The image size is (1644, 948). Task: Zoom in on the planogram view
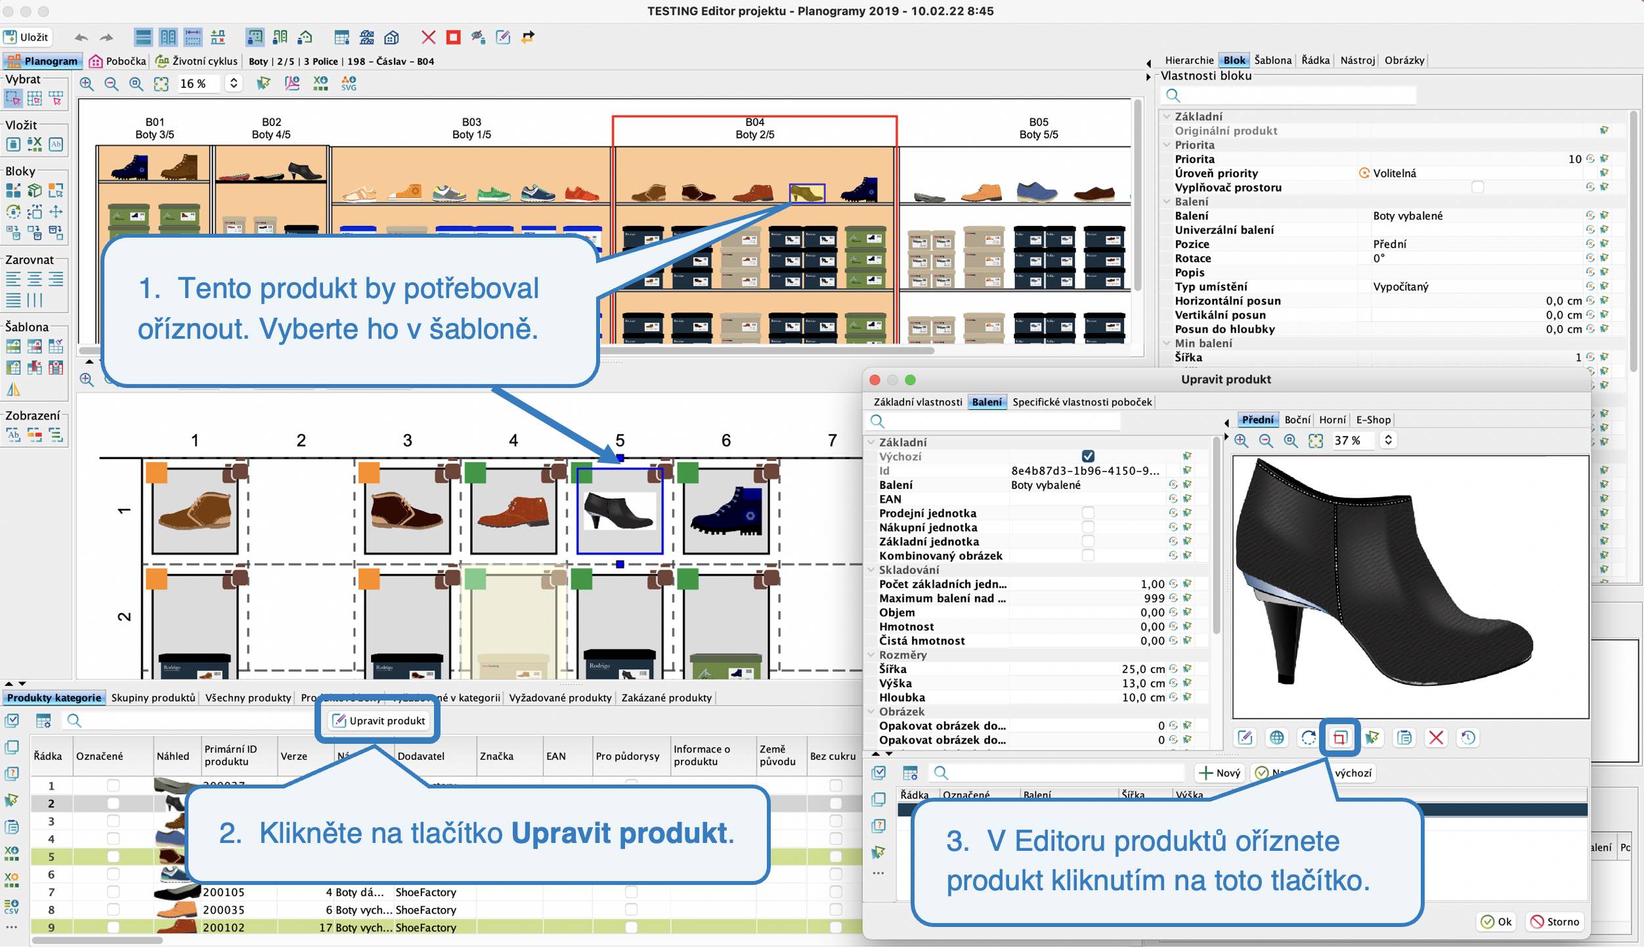tap(87, 84)
